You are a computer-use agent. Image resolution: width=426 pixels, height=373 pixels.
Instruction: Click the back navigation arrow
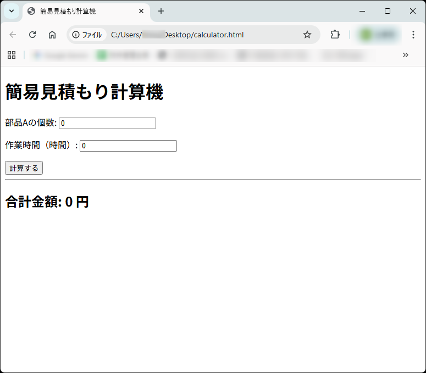coord(13,35)
